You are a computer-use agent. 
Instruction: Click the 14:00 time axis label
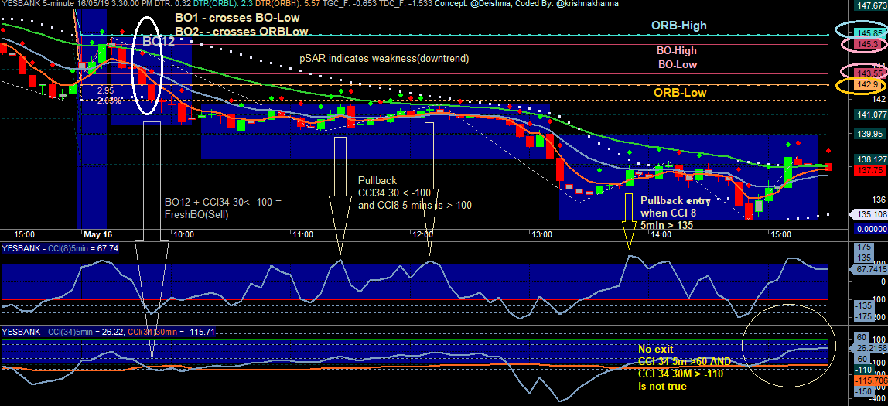(661, 234)
